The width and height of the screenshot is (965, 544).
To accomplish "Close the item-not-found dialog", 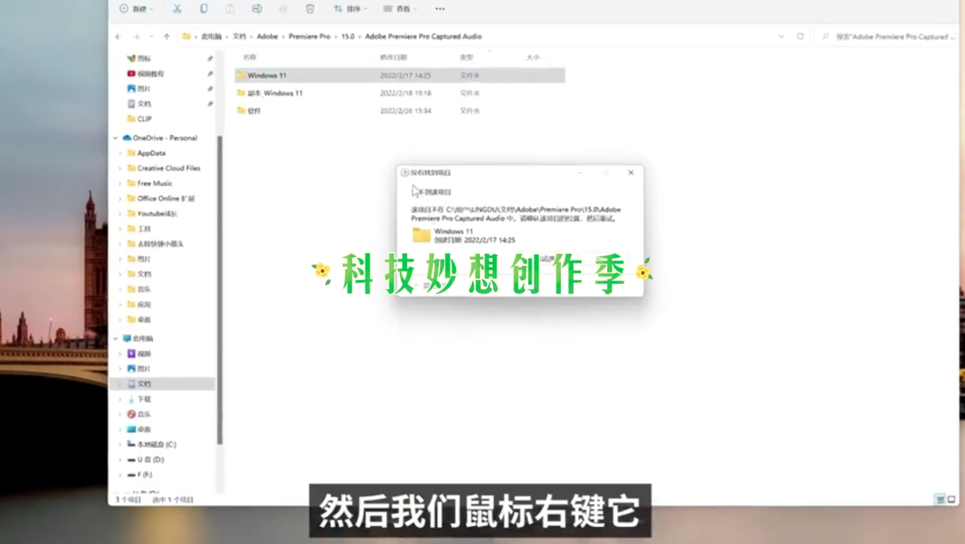I will pyautogui.click(x=631, y=173).
